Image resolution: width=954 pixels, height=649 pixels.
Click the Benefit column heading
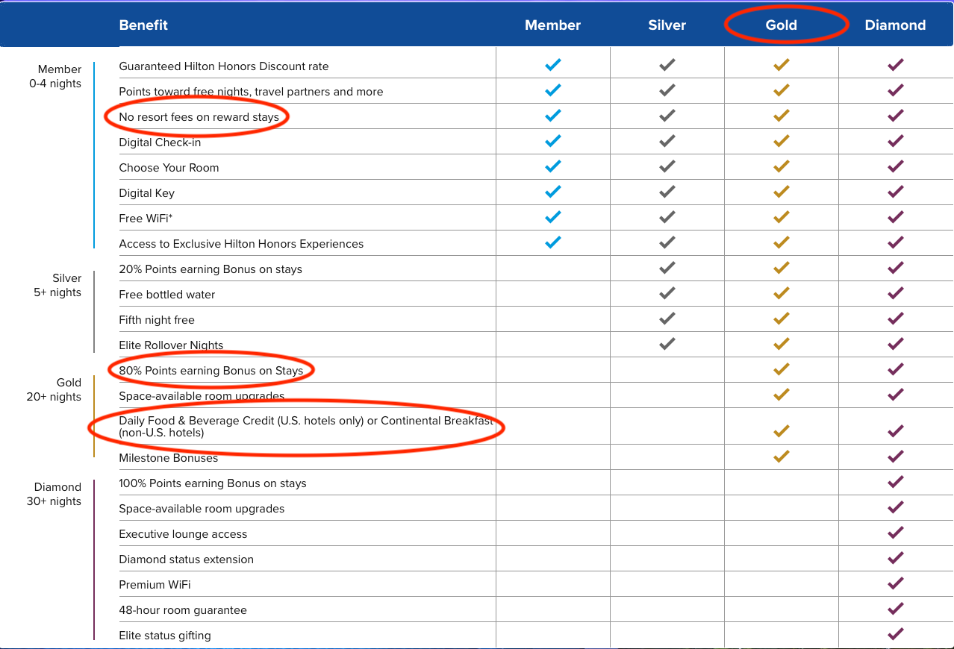(x=143, y=25)
